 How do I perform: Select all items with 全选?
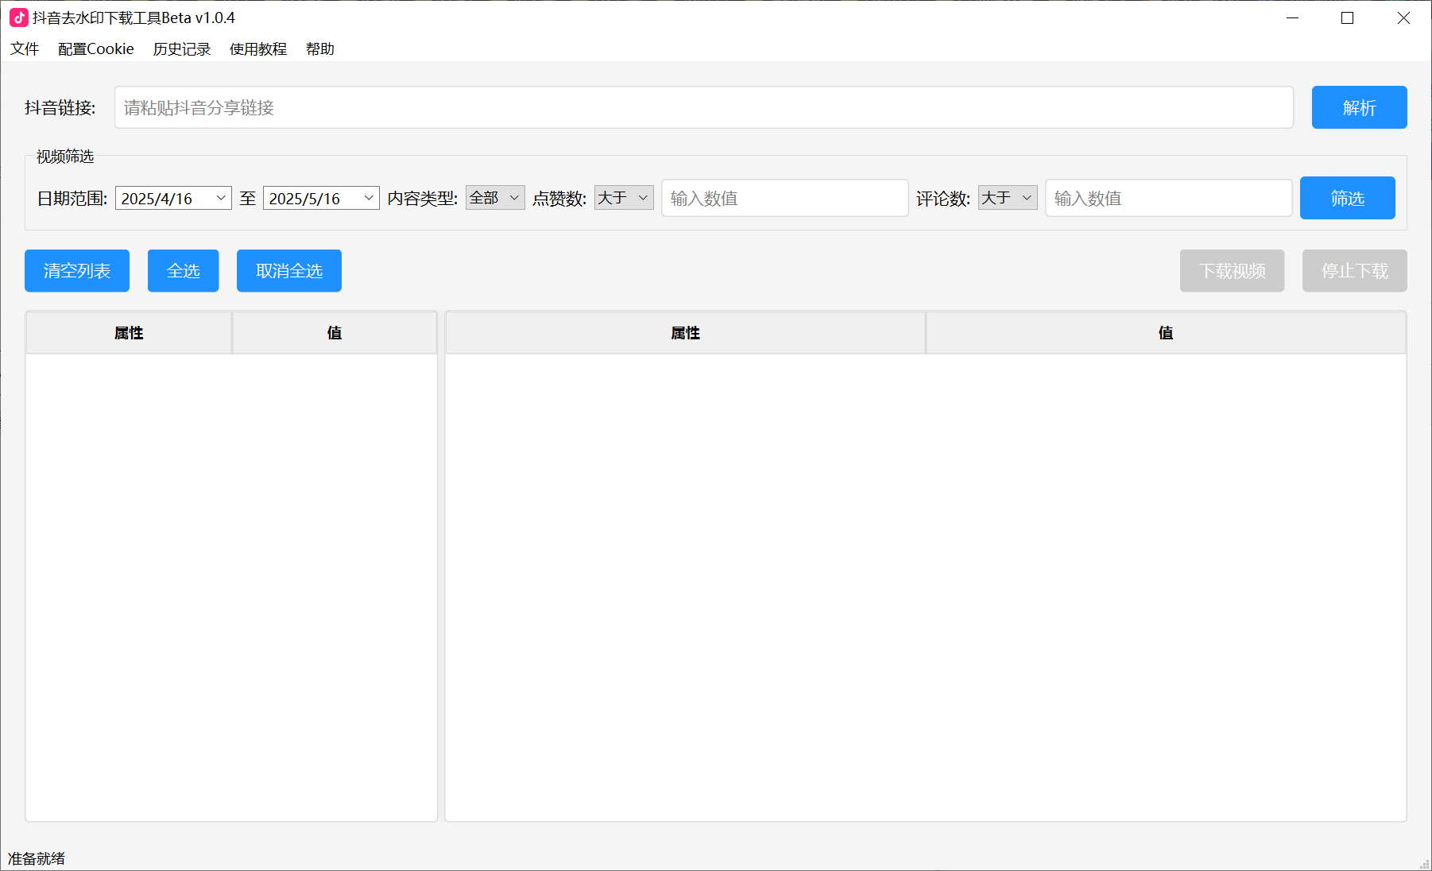tap(182, 270)
